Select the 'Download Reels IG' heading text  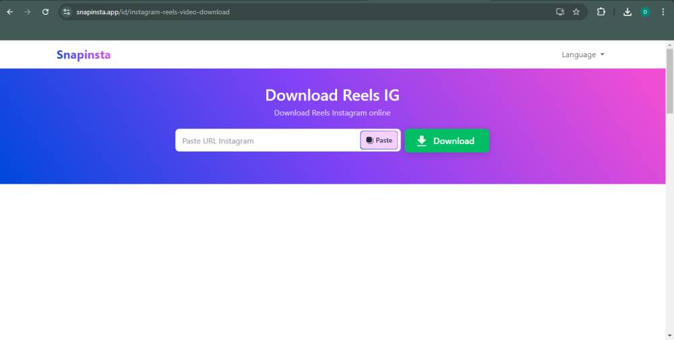(332, 95)
